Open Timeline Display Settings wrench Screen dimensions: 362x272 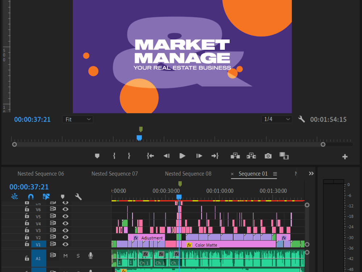click(78, 197)
